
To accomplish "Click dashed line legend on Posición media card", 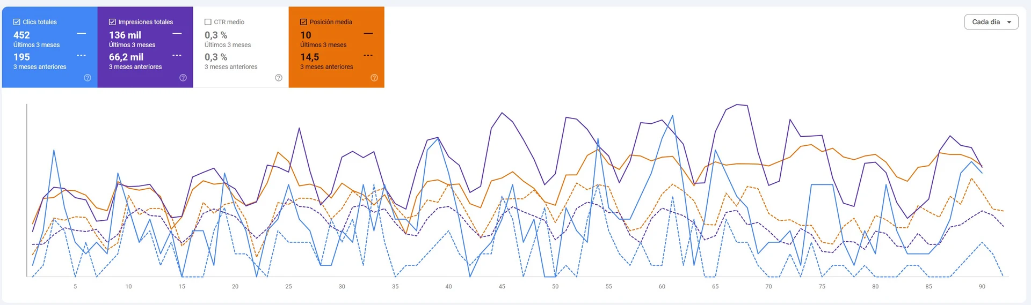I will (x=368, y=55).
